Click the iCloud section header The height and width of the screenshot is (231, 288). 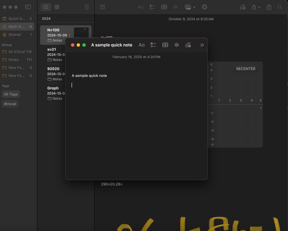[x=7, y=45]
